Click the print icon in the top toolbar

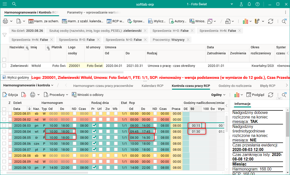tap(5, 21)
